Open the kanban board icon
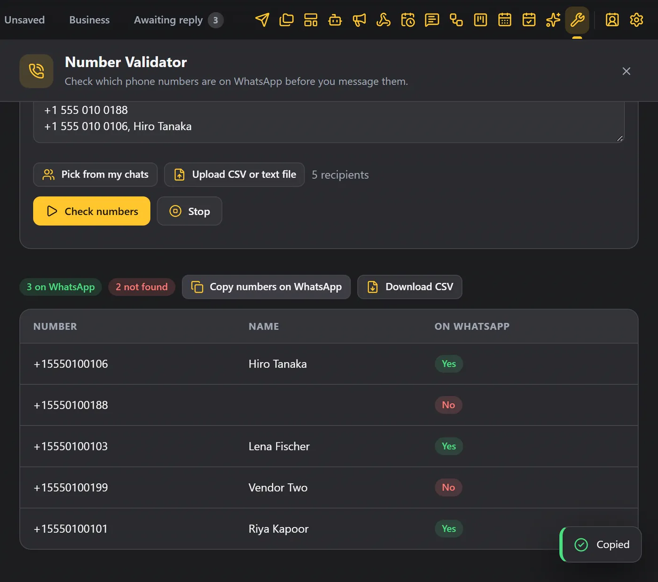Image resolution: width=658 pixels, height=582 pixels. click(x=480, y=20)
